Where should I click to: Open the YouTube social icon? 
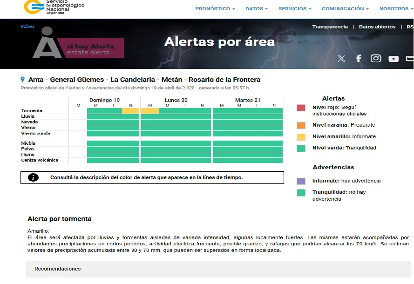394,59
